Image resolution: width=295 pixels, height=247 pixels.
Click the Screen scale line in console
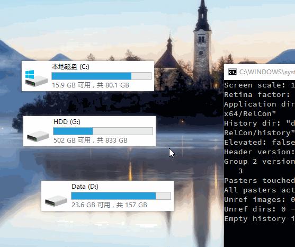click(x=260, y=85)
